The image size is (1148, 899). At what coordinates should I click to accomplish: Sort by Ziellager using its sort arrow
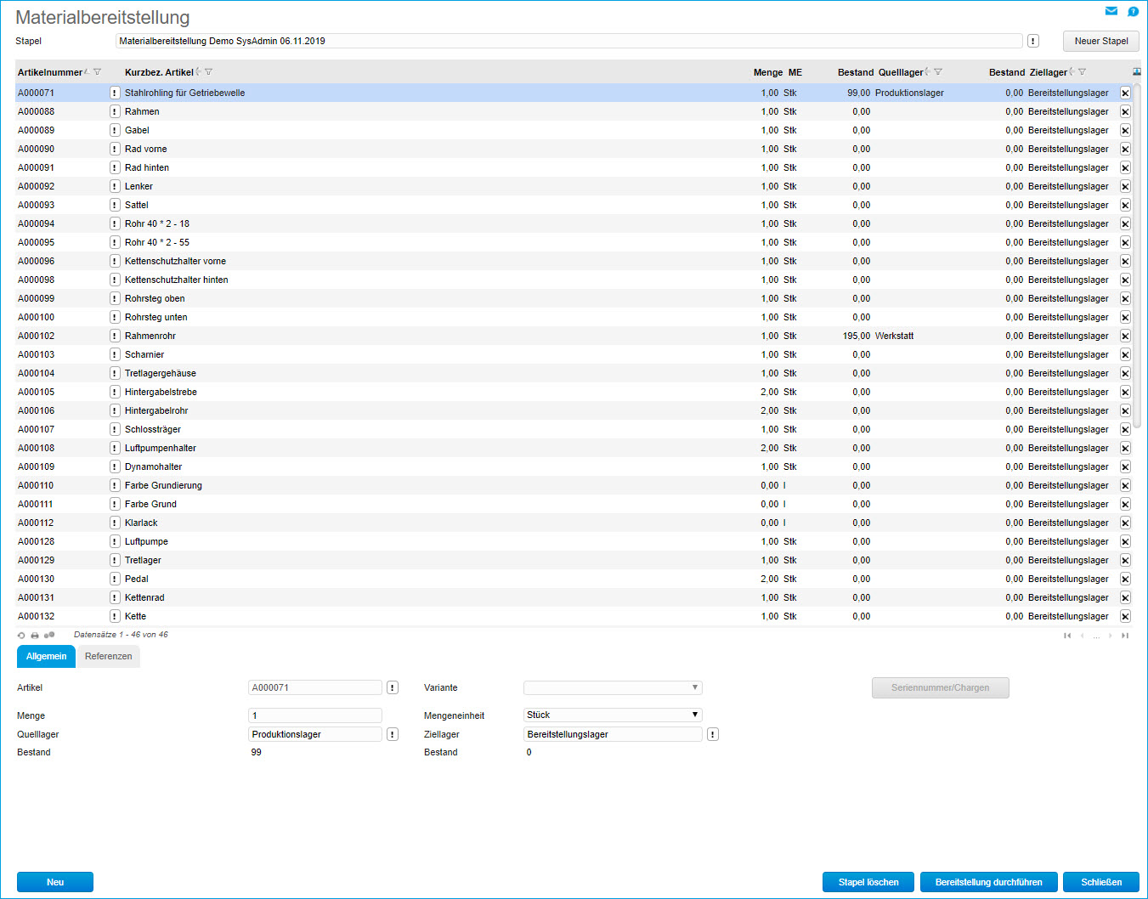pyautogui.click(x=1072, y=72)
